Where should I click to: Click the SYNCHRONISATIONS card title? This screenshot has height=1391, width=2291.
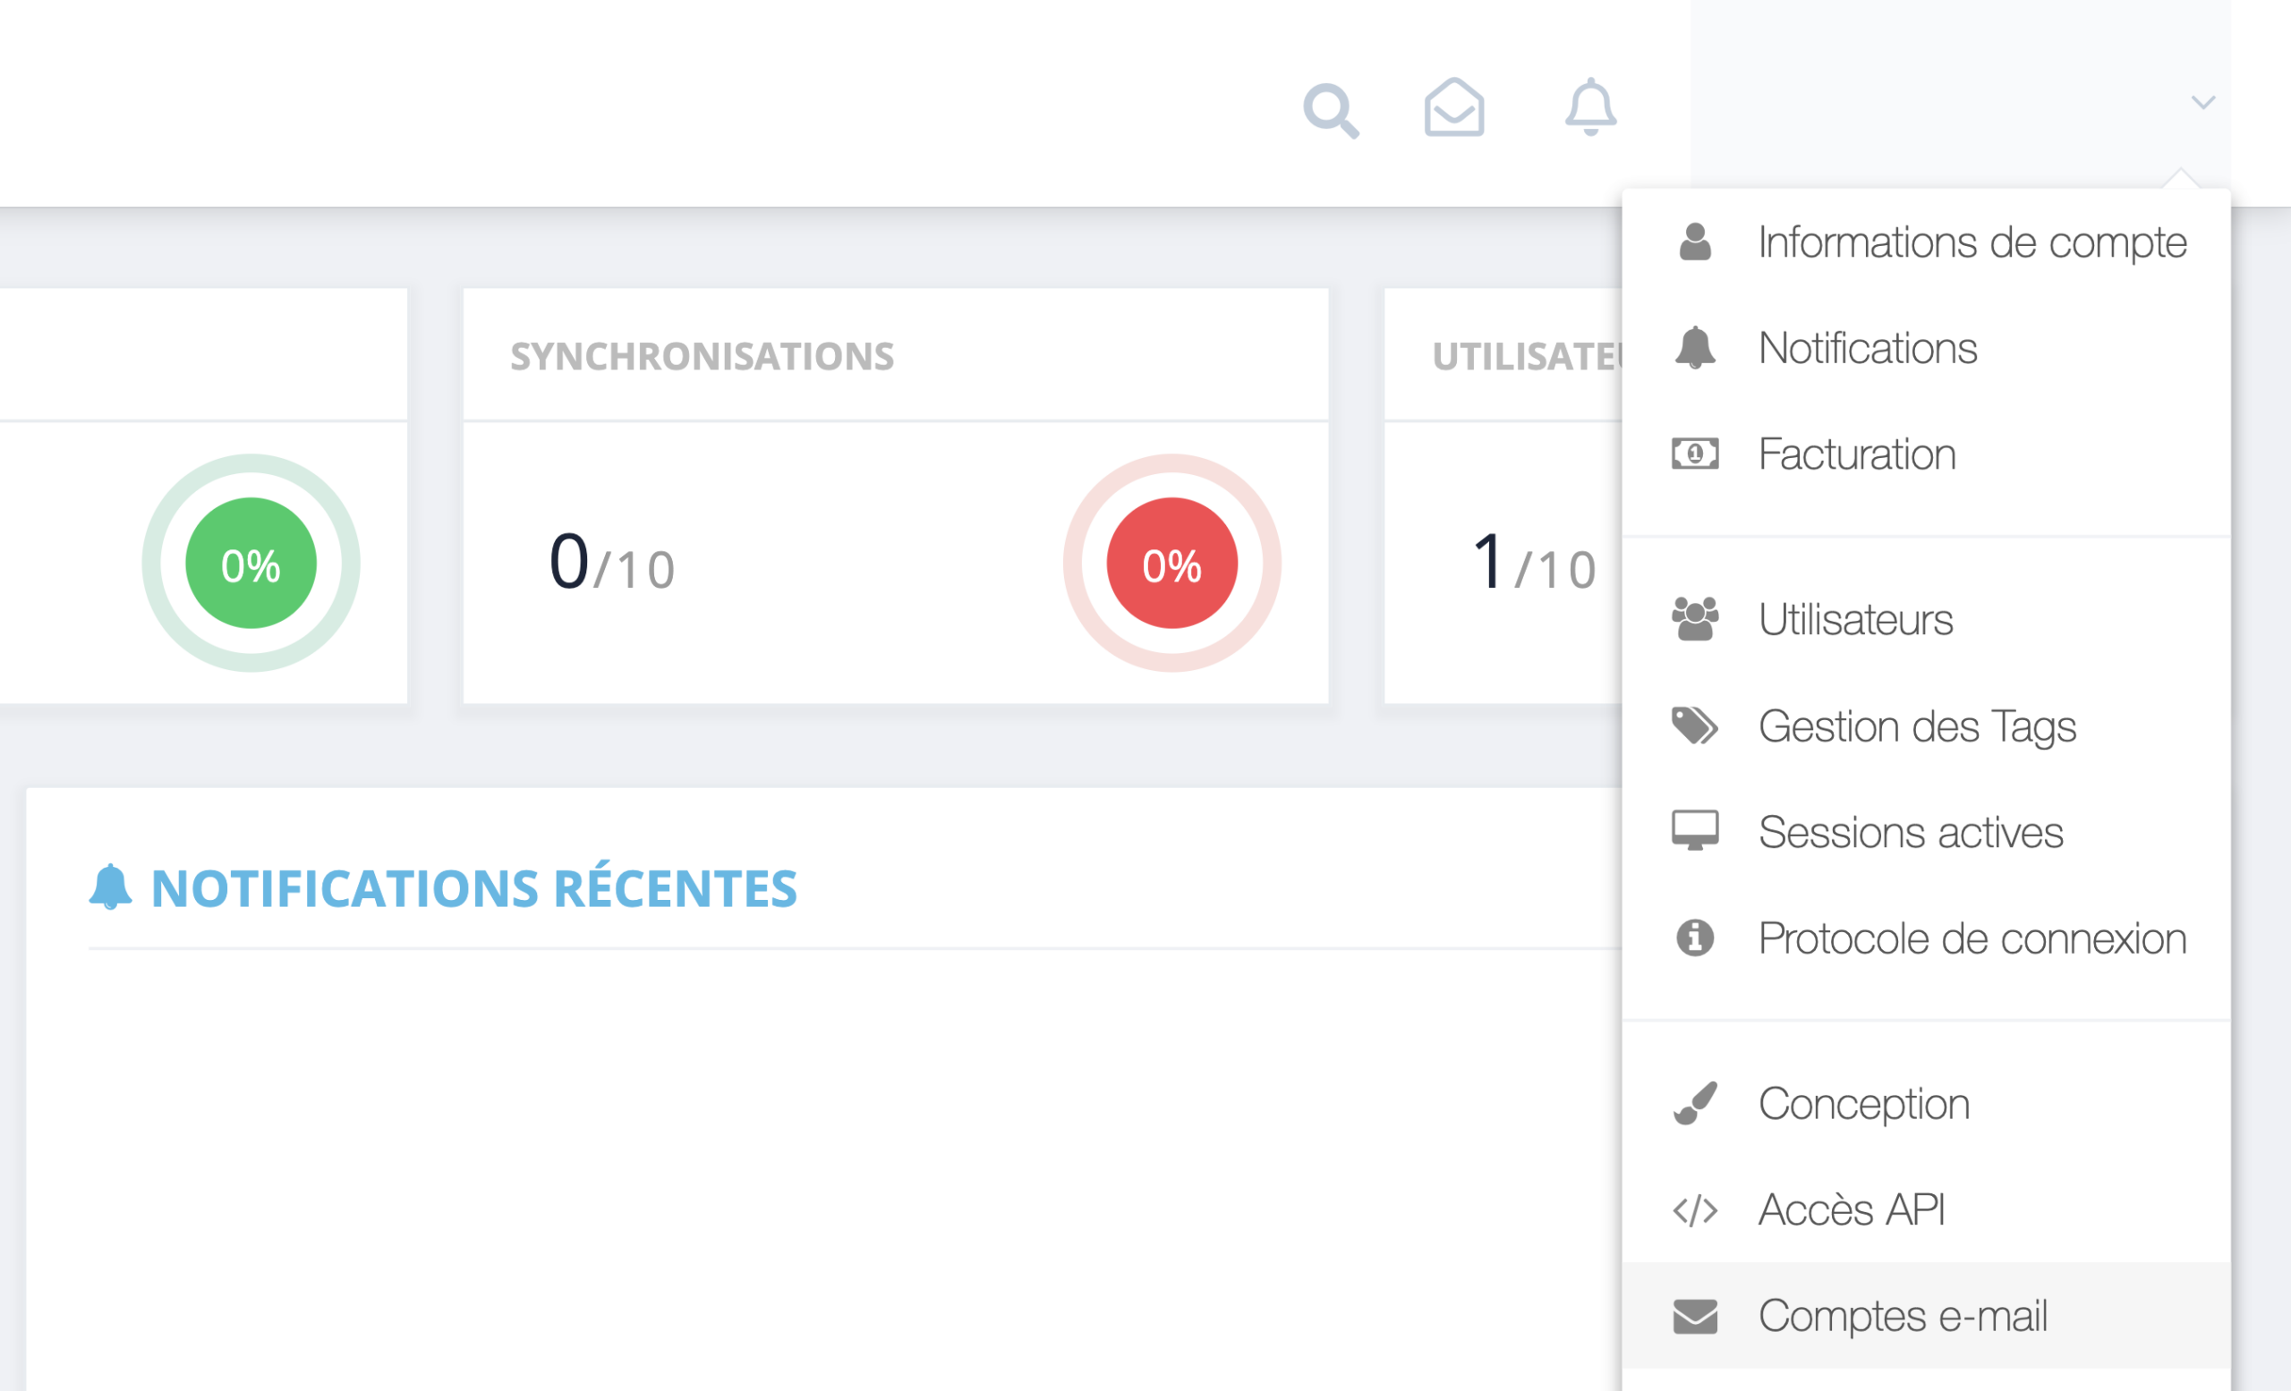pyautogui.click(x=702, y=357)
